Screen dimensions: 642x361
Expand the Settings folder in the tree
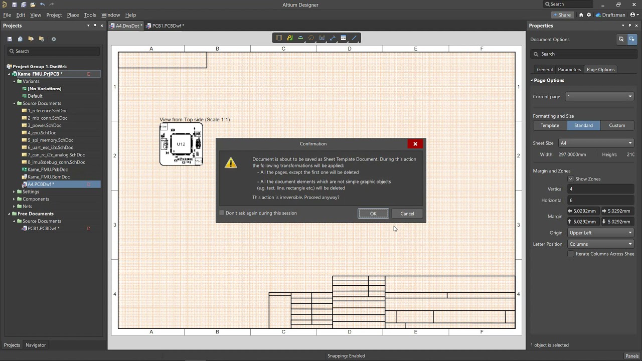(14, 192)
